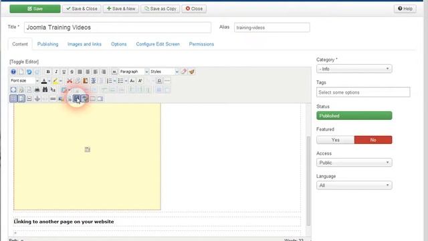
Task: Click the Save & New button
Action: (x=121, y=9)
